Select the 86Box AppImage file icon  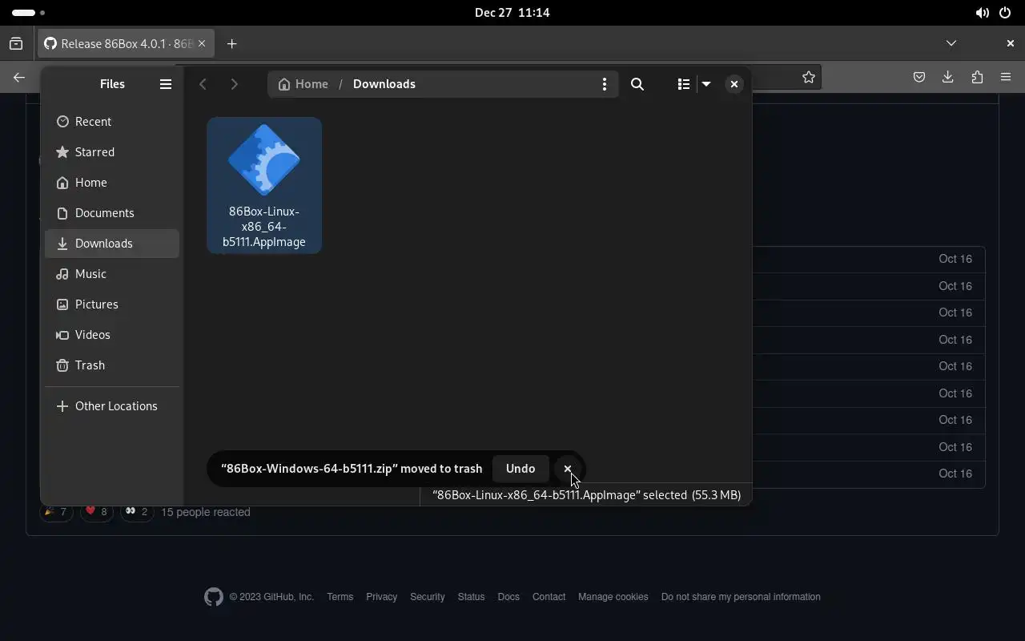pos(264,159)
